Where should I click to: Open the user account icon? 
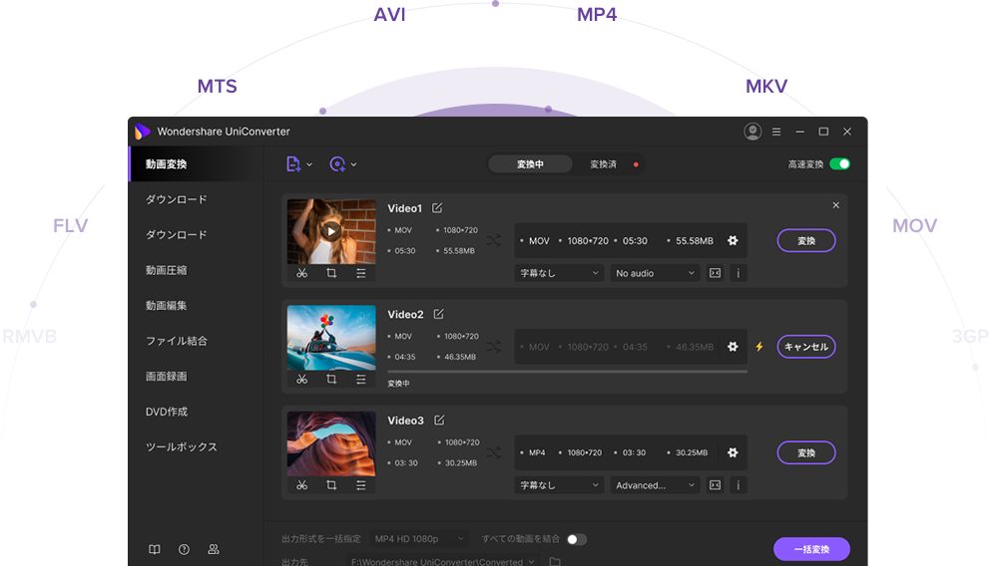point(752,132)
